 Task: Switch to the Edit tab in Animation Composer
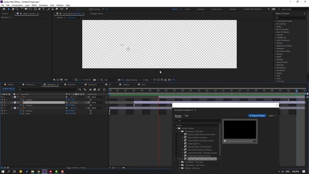point(186,116)
